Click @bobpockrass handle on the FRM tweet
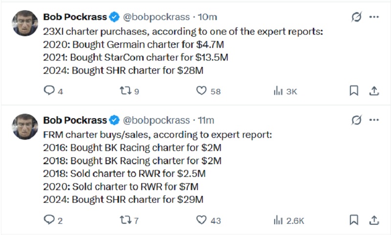The height and width of the screenshot is (235, 391). [x=155, y=120]
